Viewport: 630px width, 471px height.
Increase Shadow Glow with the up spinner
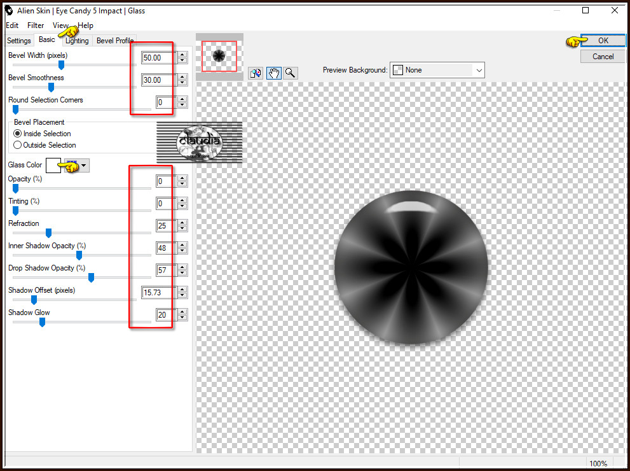click(x=182, y=312)
